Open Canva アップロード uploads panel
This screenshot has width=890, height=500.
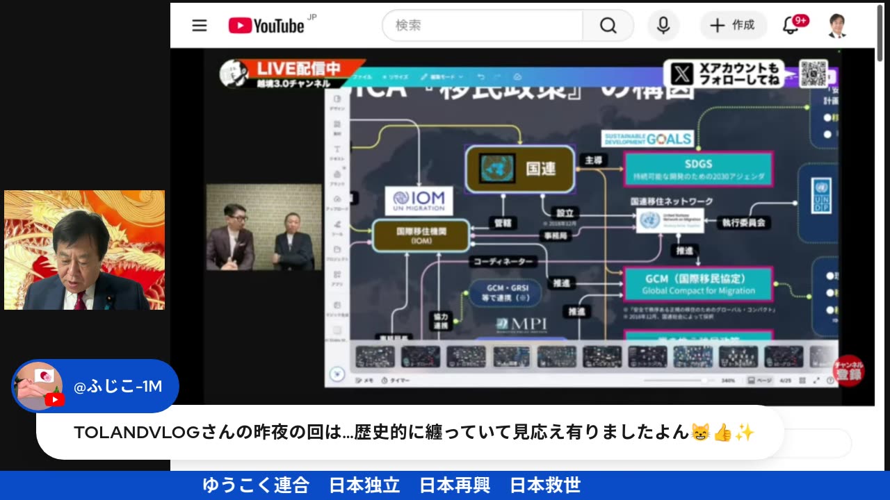tap(337, 202)
